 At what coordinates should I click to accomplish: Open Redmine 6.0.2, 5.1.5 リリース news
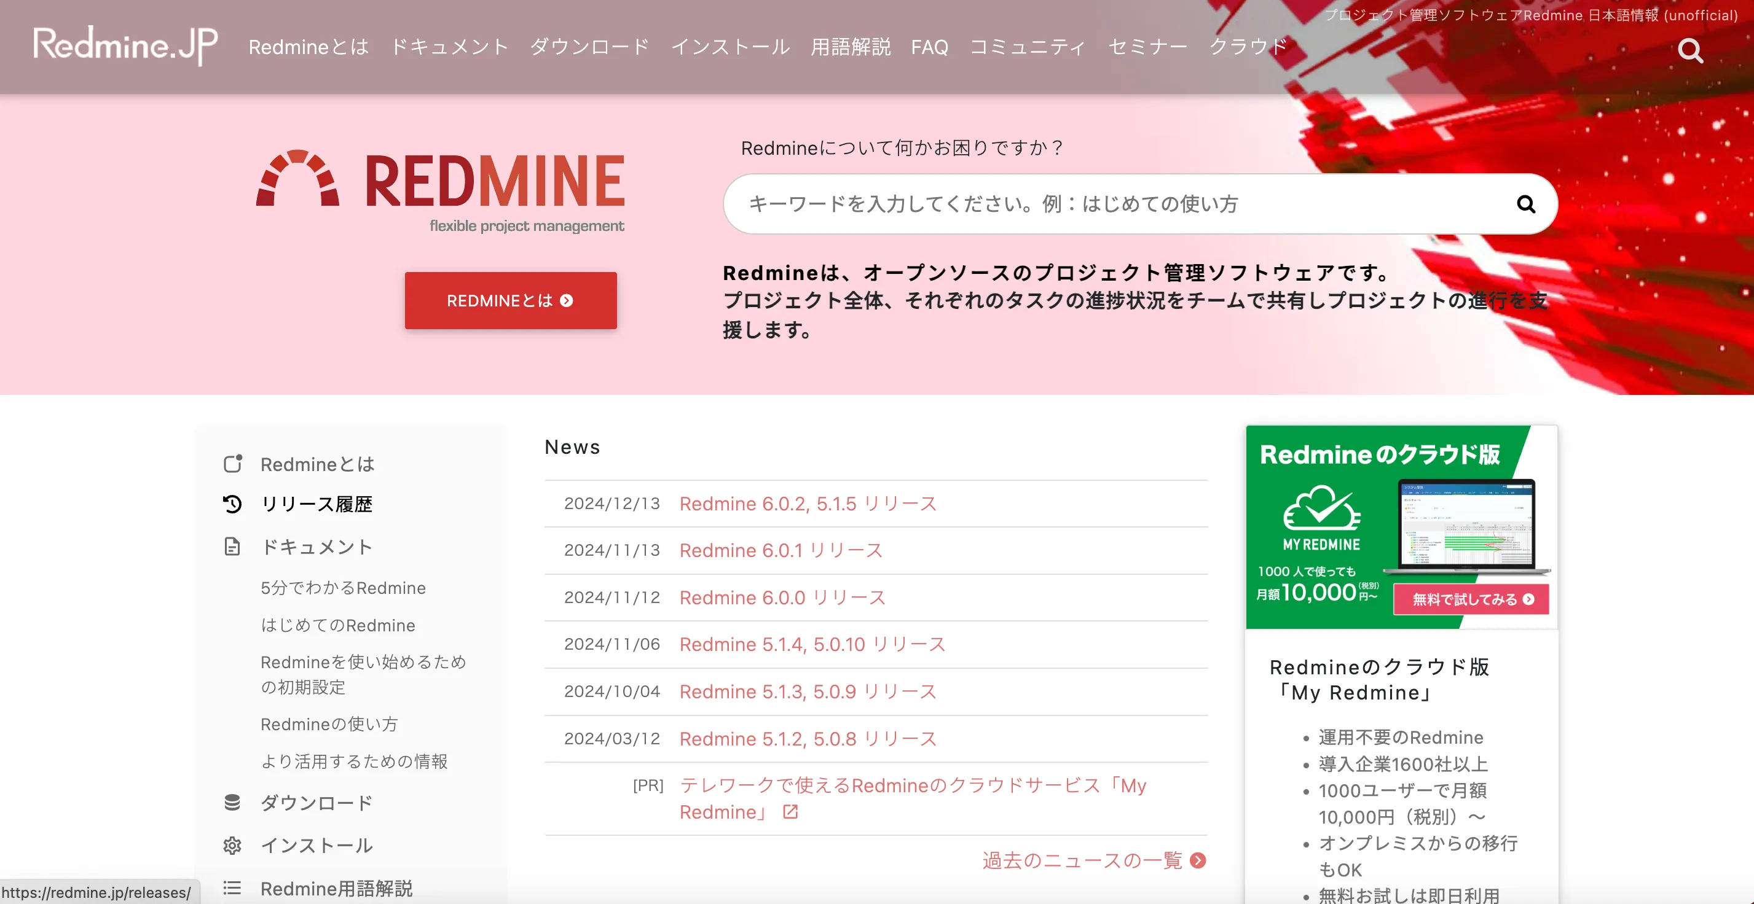(808, 504)
